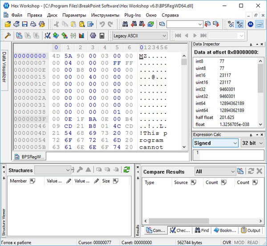Click the green refresh icon in Structures panel

tap(127, 169)
